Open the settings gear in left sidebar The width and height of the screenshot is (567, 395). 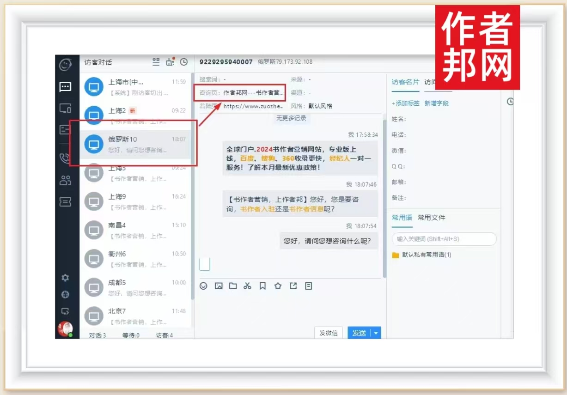(x=66, y=278)
